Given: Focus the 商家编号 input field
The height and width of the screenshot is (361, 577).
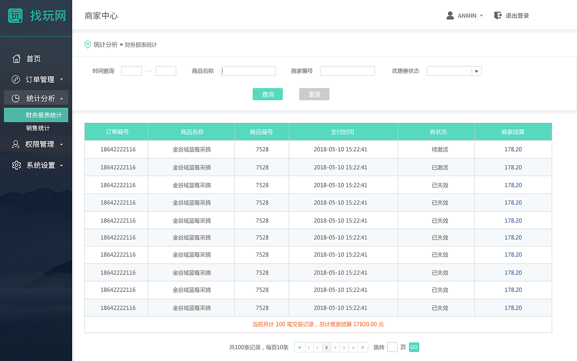Looking at the screenshot, I should pyautogui.click(x=348, y=71).
